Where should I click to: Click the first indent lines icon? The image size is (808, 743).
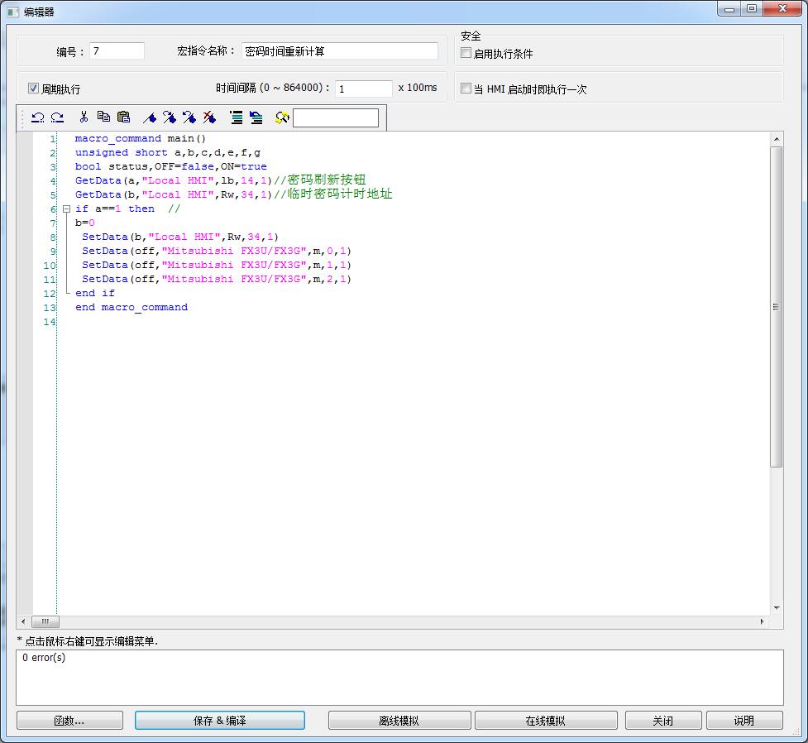point(237,117)
